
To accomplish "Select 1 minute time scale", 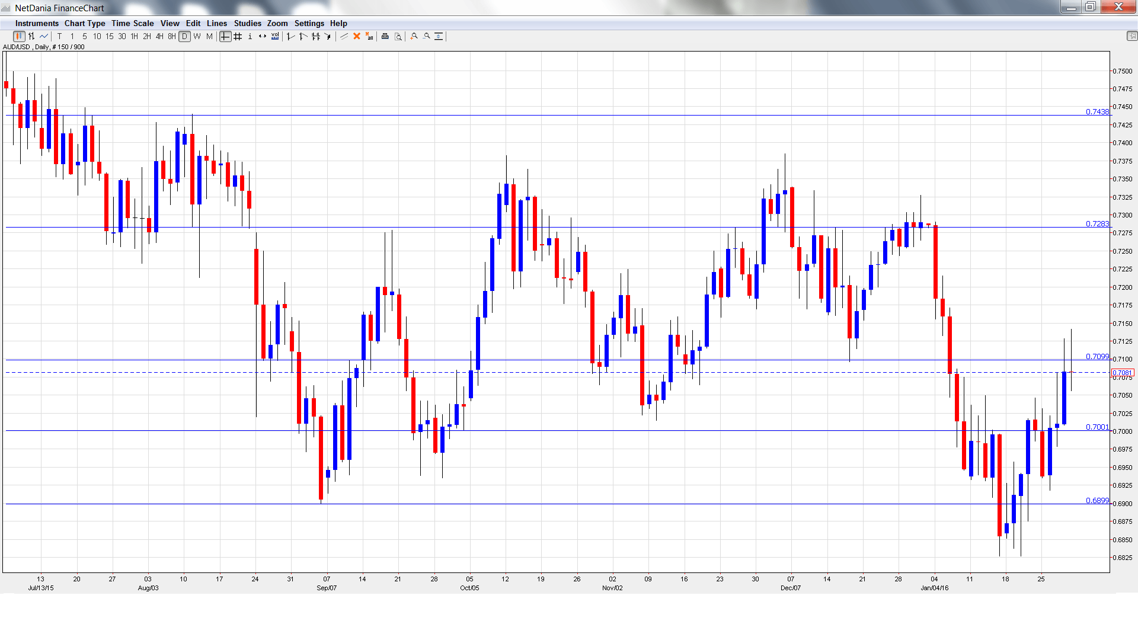I will pos(72,37).
